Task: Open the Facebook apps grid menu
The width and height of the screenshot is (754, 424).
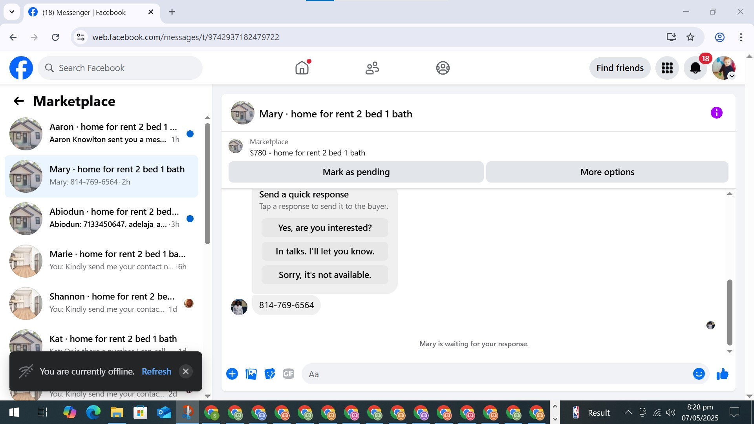Action: tap(667, 68)
